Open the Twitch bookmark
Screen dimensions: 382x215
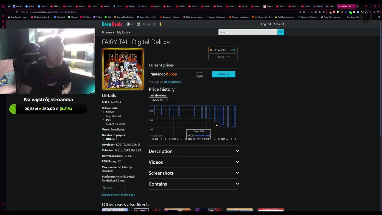point(98,17)
